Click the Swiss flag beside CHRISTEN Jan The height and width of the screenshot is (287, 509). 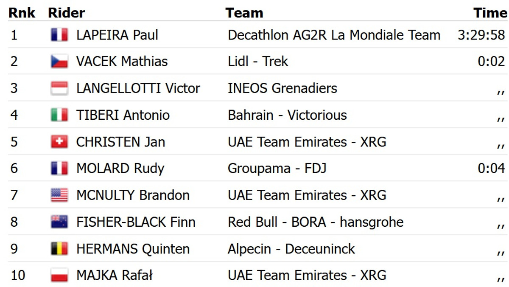tap(59, 142)
